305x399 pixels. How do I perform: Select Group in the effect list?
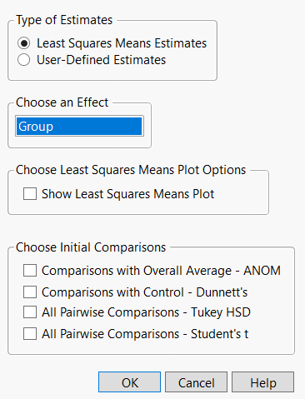79,127
